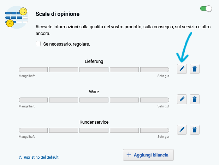This screenshot has height=165, width=219.
Task: Click the circular arrow reset icon
Action: (20, 158)
